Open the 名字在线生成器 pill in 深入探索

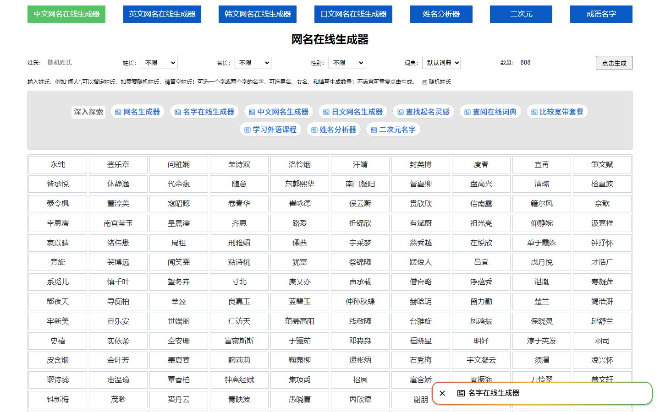(x=204, y=112)
